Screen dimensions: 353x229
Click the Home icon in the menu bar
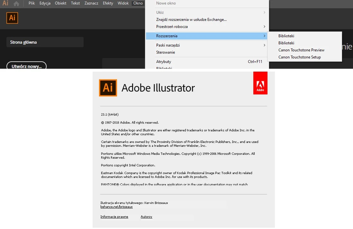(16, 4)
